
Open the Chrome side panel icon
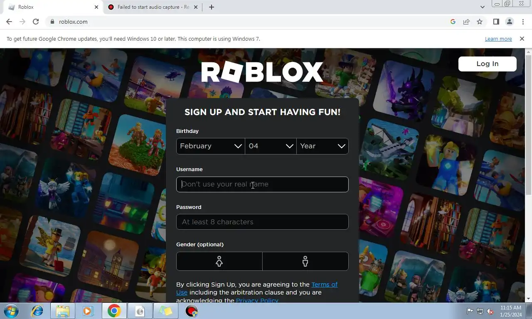496,22
